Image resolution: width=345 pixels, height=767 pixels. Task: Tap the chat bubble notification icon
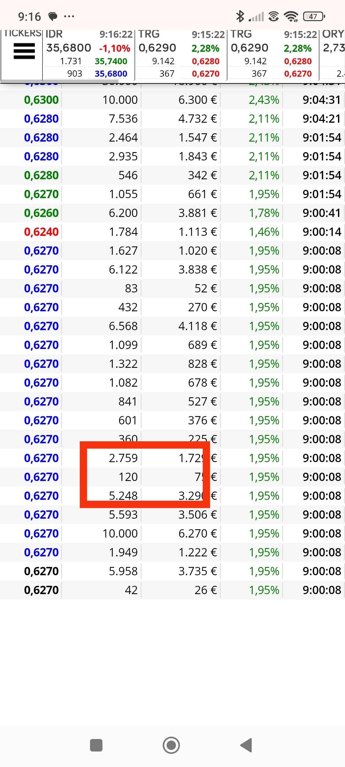click(x=53, y=16)
